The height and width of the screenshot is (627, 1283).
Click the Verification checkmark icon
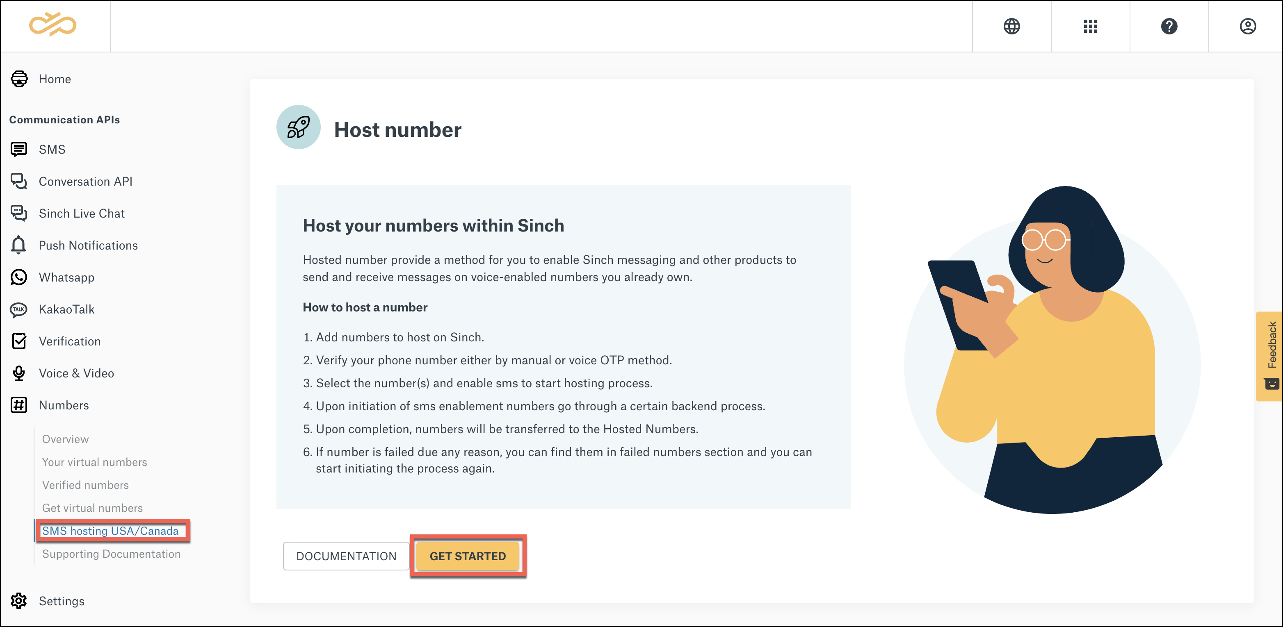[x=18, y=341]
